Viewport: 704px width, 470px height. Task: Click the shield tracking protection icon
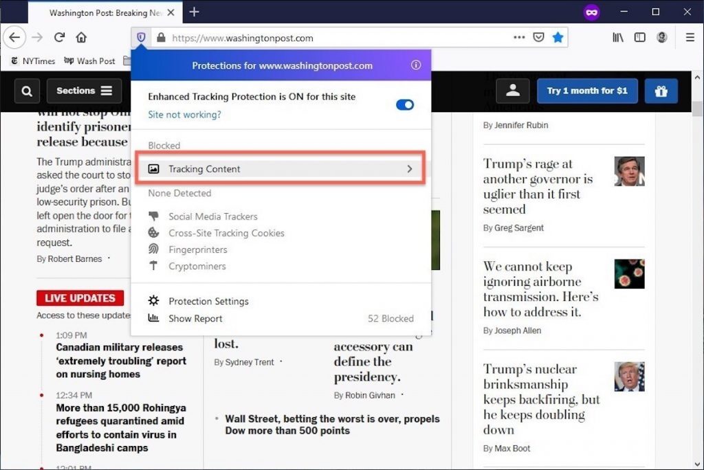[x=141, y=38]
